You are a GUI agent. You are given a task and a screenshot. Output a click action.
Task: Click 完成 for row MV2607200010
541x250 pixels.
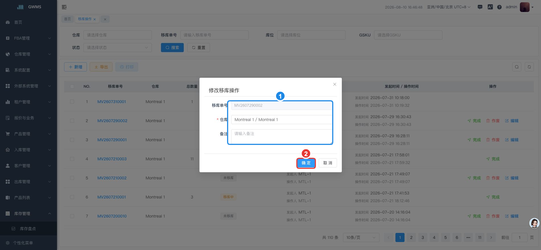(474, 216)
